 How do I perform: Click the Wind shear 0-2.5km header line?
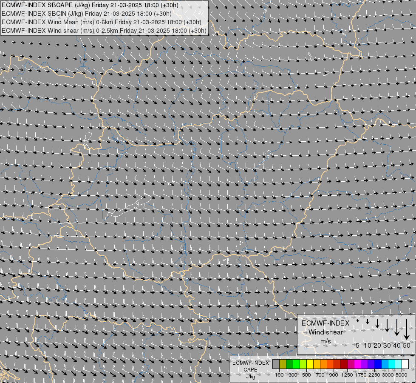[x=104, y=31]
